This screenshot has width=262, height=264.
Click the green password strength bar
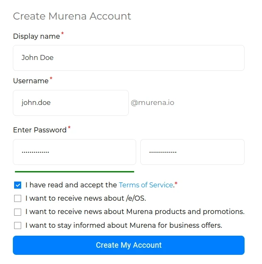click(74, 172)
